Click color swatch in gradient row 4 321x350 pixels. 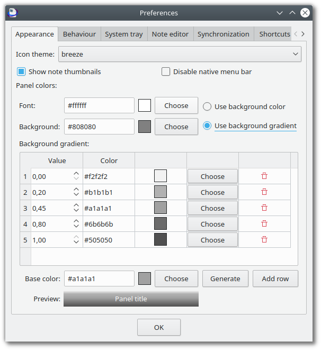pyautogui.click(x=160, y=223)
